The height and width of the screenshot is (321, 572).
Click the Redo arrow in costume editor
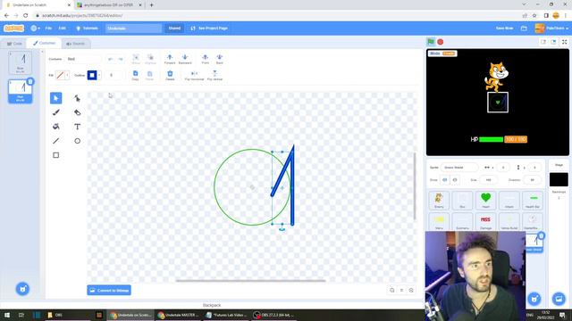(121, 59)
